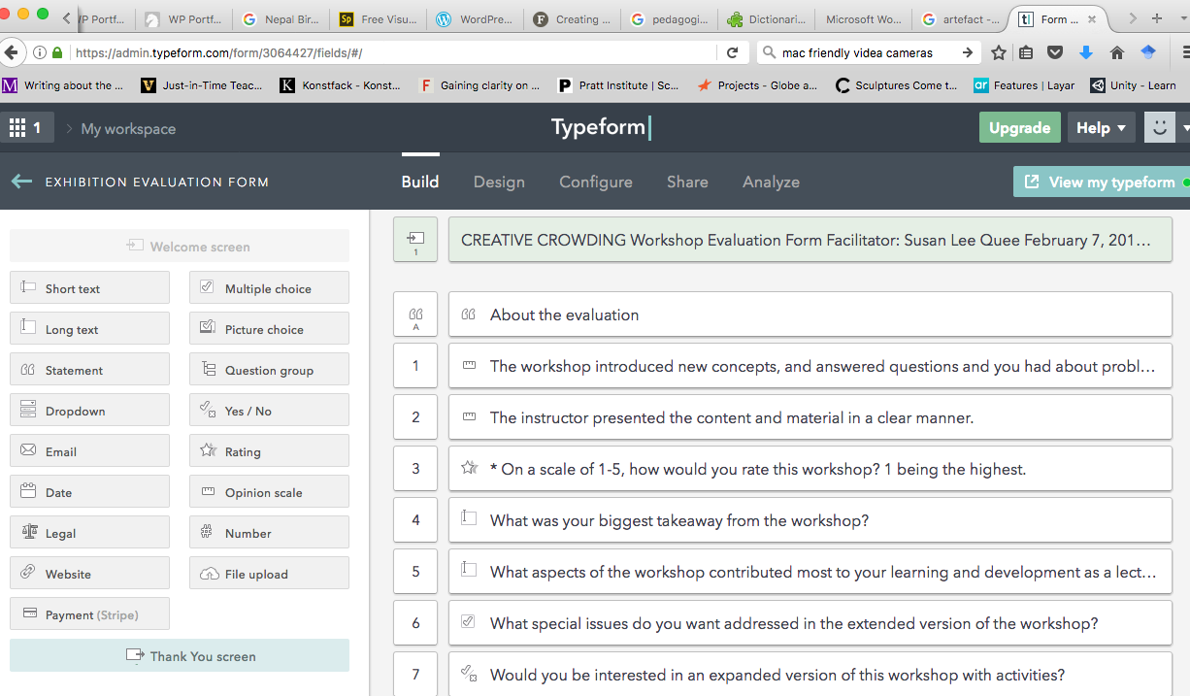
Task: Open the apps grid icon in header
Action: click(x=17, y=128)
